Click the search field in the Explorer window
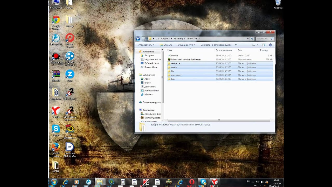The height and width of the screenshot is (187, 332). click(265, 39)
